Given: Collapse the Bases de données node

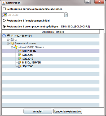Looking at the screenshot, I should pyautogui.click(x=8, y=43).
